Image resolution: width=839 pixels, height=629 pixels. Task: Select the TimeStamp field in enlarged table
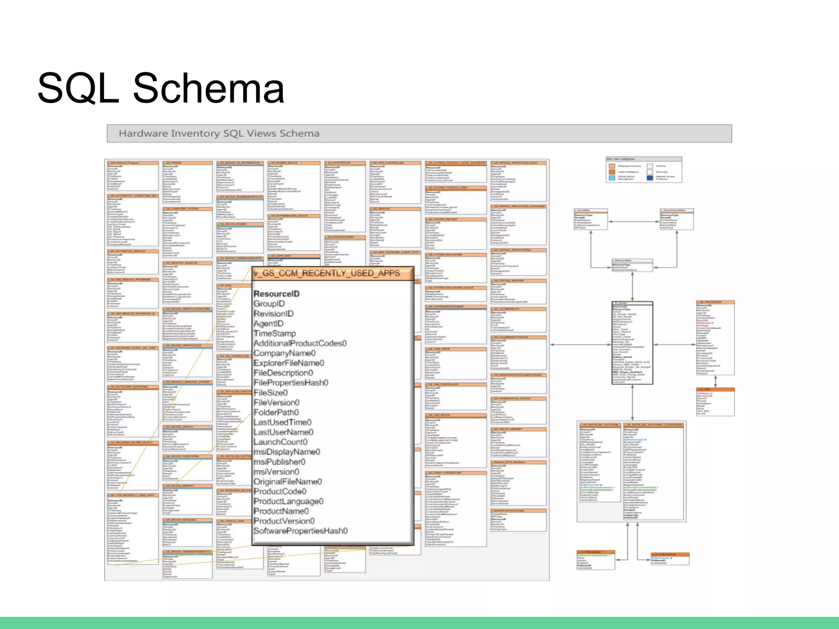point(274,333)
